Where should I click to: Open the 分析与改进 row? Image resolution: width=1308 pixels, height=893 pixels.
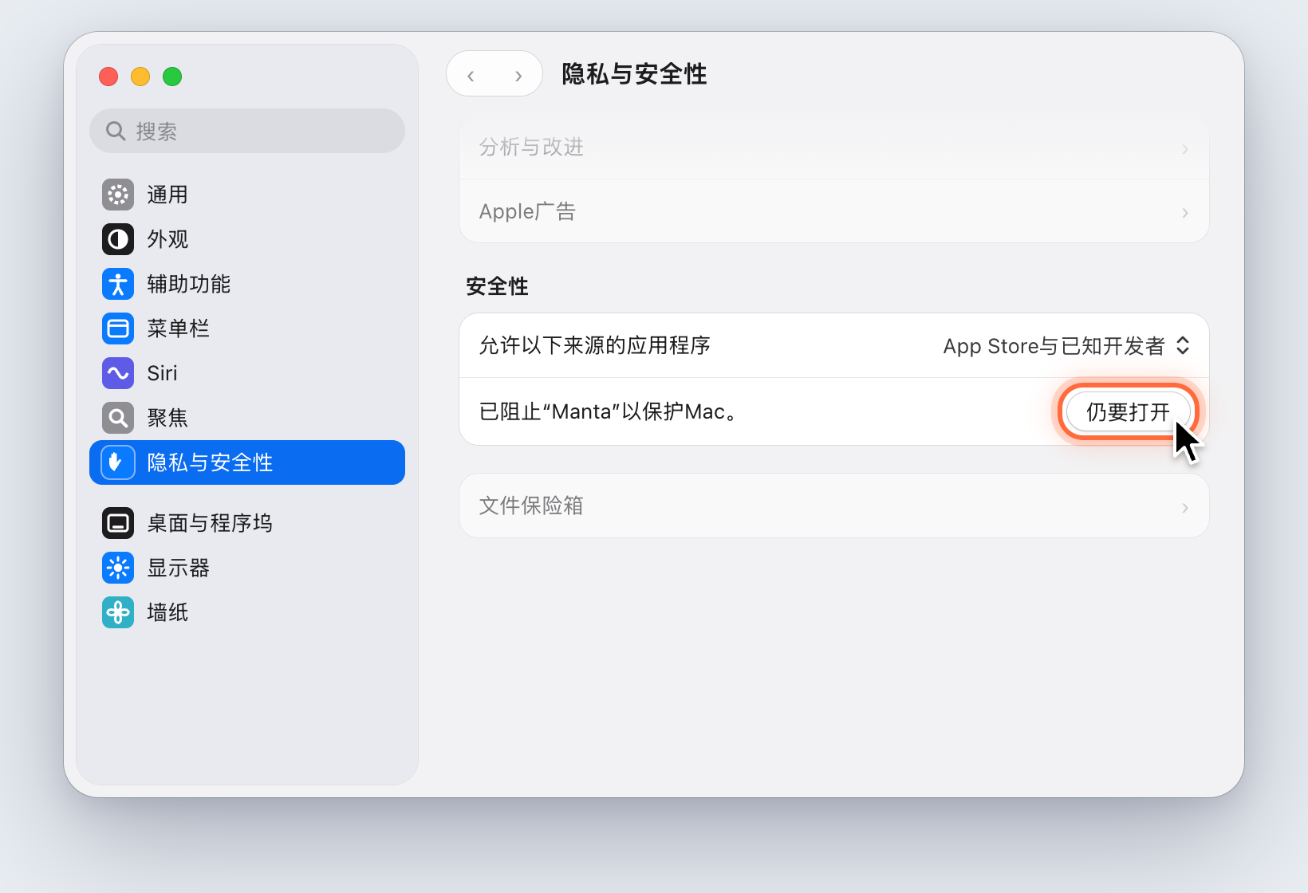(x=834, y=149)
